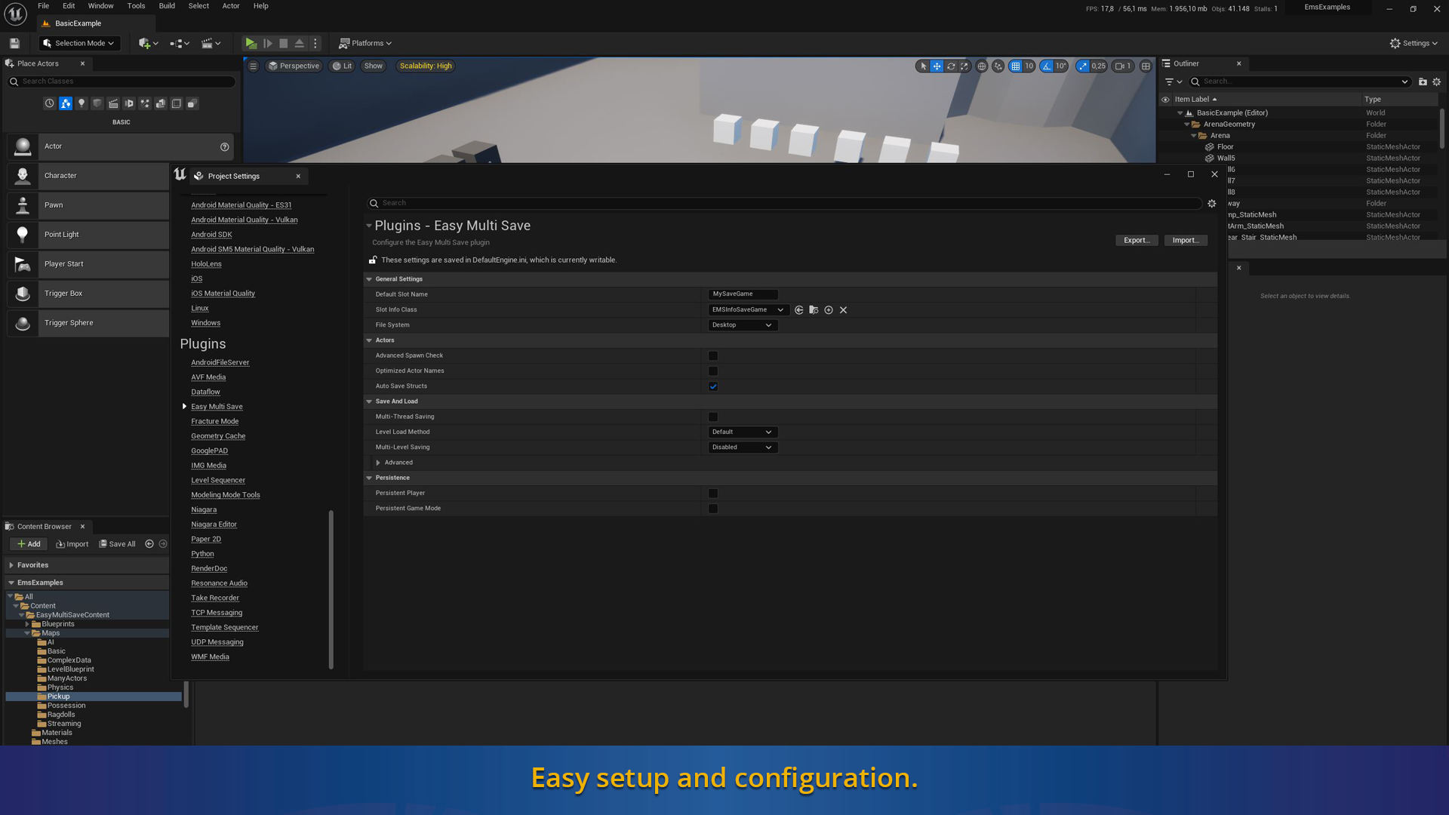The width and height of the screenshot is (1449, 815).
Task: Uncheck the Auto Save Structs checkbox
Action: click(713, 386)
